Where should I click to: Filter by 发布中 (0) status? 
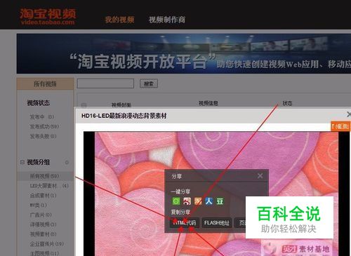[x=42, y=116]
